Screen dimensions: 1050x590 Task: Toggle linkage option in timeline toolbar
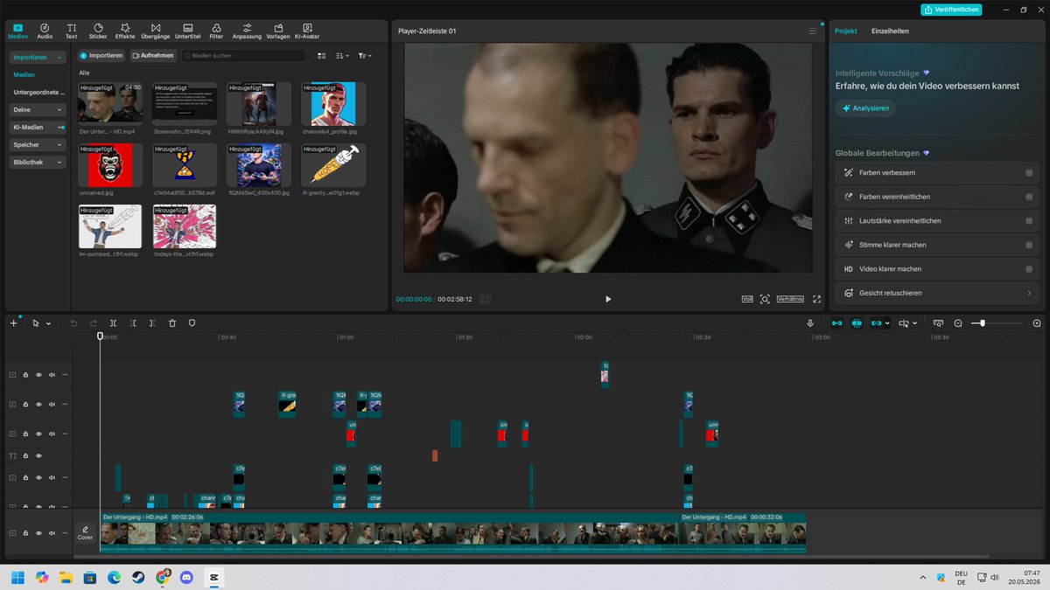click(x=876, y=323)
